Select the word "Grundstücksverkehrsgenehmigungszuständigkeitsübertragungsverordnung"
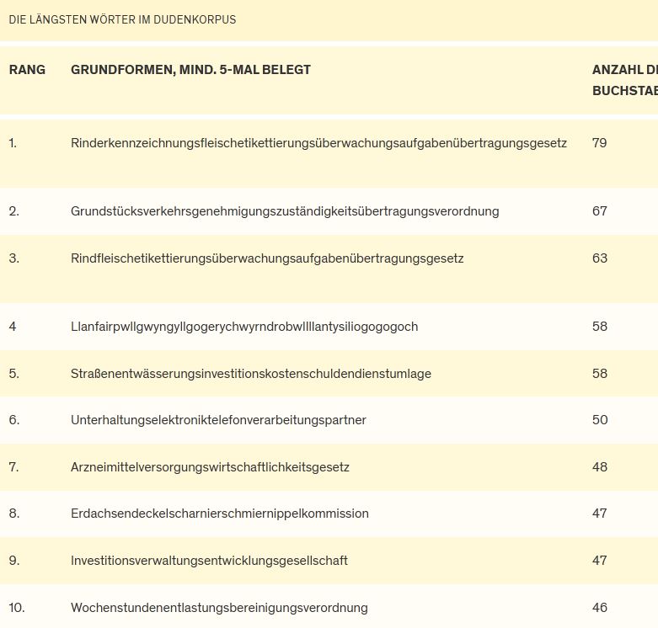 (285, 211)
